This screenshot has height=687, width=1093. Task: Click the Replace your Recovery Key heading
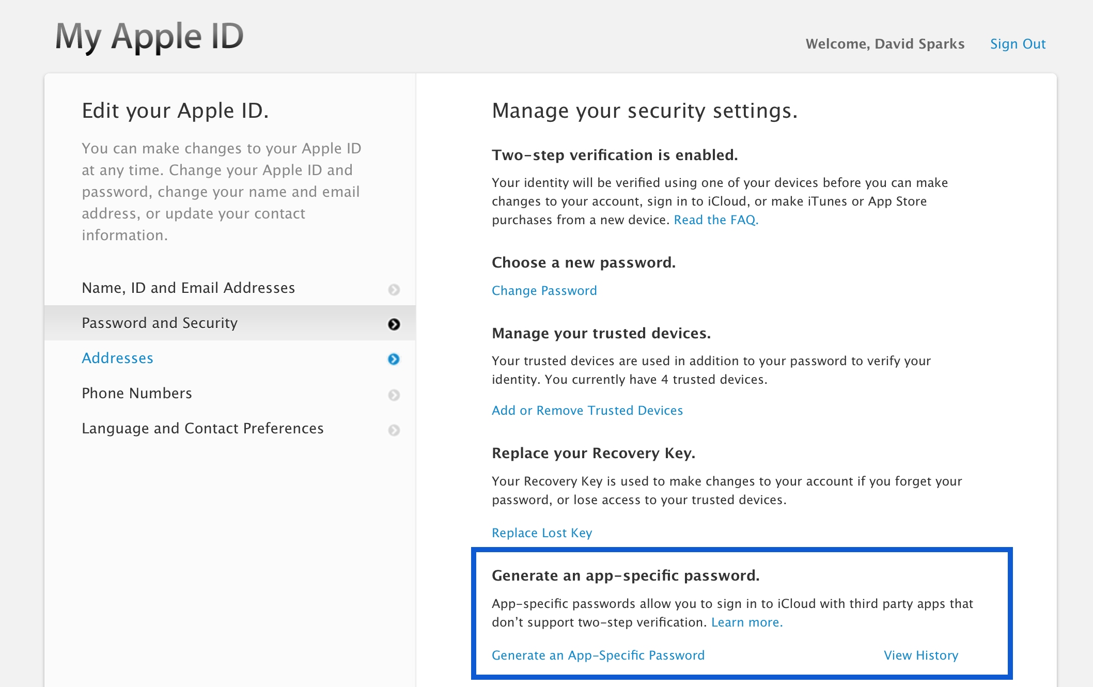click(x=594, y=454)
